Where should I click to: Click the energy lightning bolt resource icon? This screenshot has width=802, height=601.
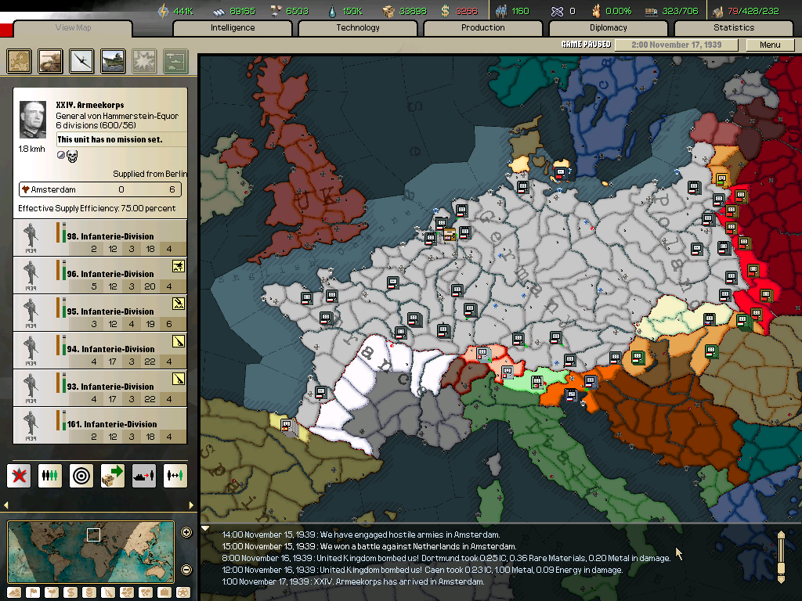[x=163, y=11]
